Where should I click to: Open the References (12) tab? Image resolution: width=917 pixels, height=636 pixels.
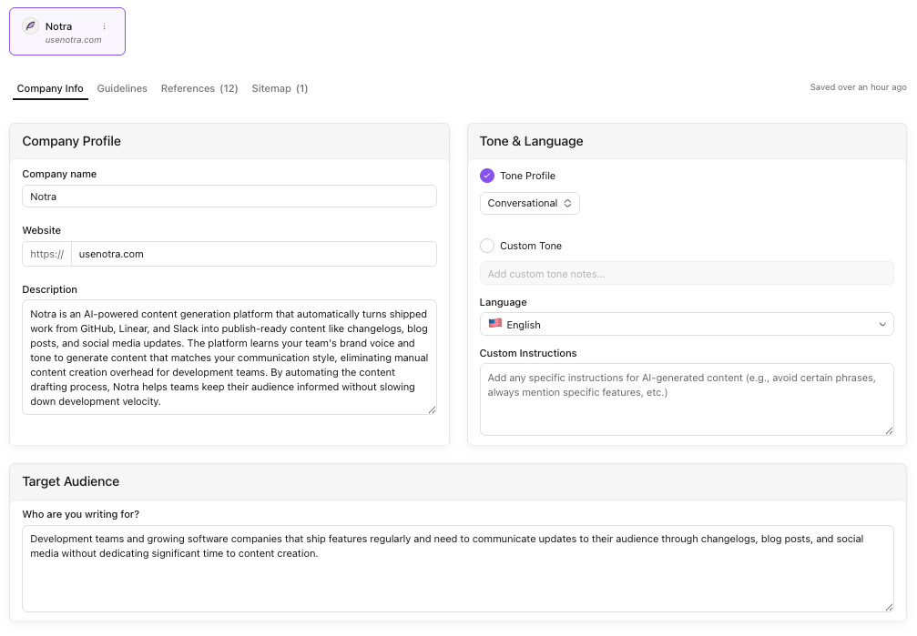point(199,88)
